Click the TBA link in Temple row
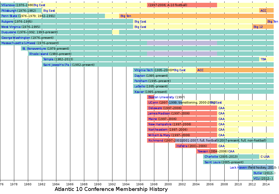279x194 pixels. (263, 59)
